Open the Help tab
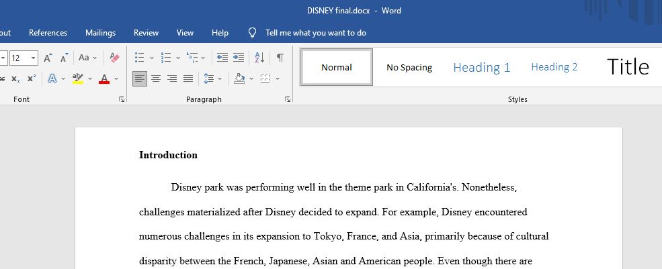 tap(220, 33)
